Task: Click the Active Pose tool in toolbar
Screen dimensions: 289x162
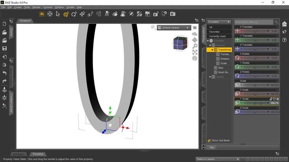Action: tap(107, 14)
